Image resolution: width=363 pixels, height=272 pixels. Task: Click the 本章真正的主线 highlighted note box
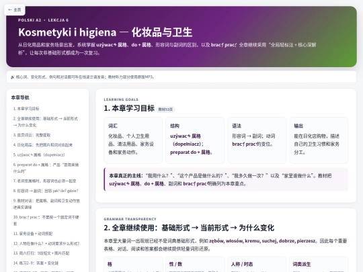(226, 179)
